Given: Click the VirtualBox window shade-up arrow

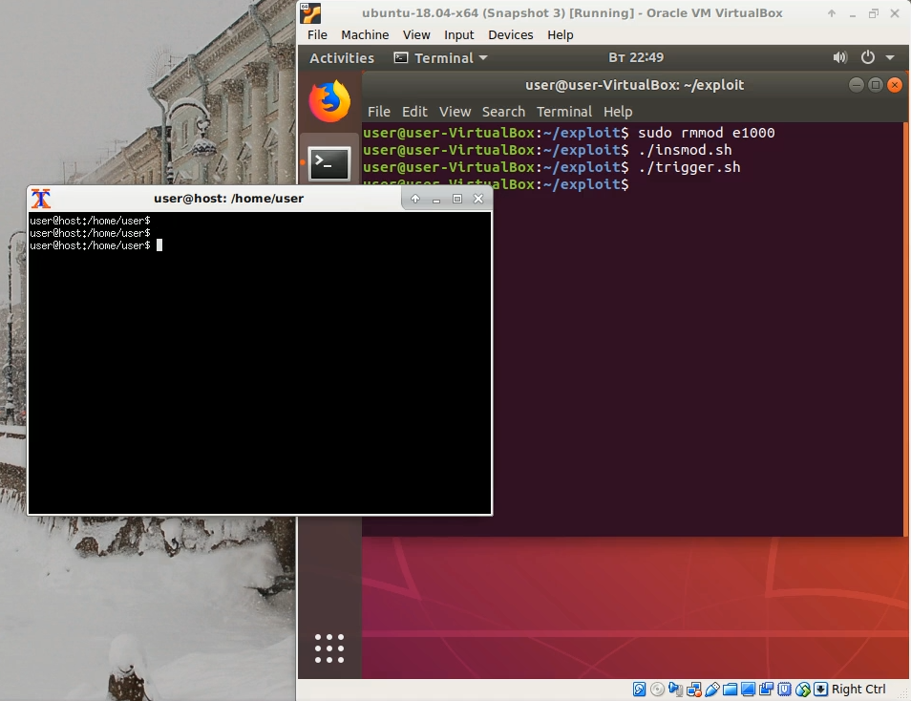Looking at the screenshot, I should click(832, 13).
